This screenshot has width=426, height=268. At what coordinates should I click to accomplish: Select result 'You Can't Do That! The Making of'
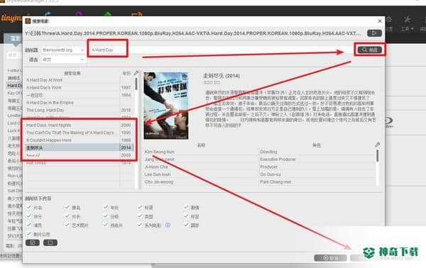(x=79, y=133)
